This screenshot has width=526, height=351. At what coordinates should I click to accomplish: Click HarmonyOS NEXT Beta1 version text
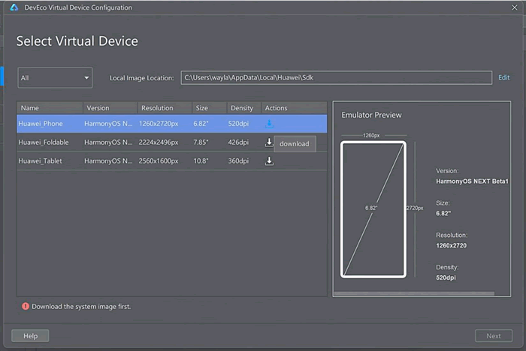(472, 181)
